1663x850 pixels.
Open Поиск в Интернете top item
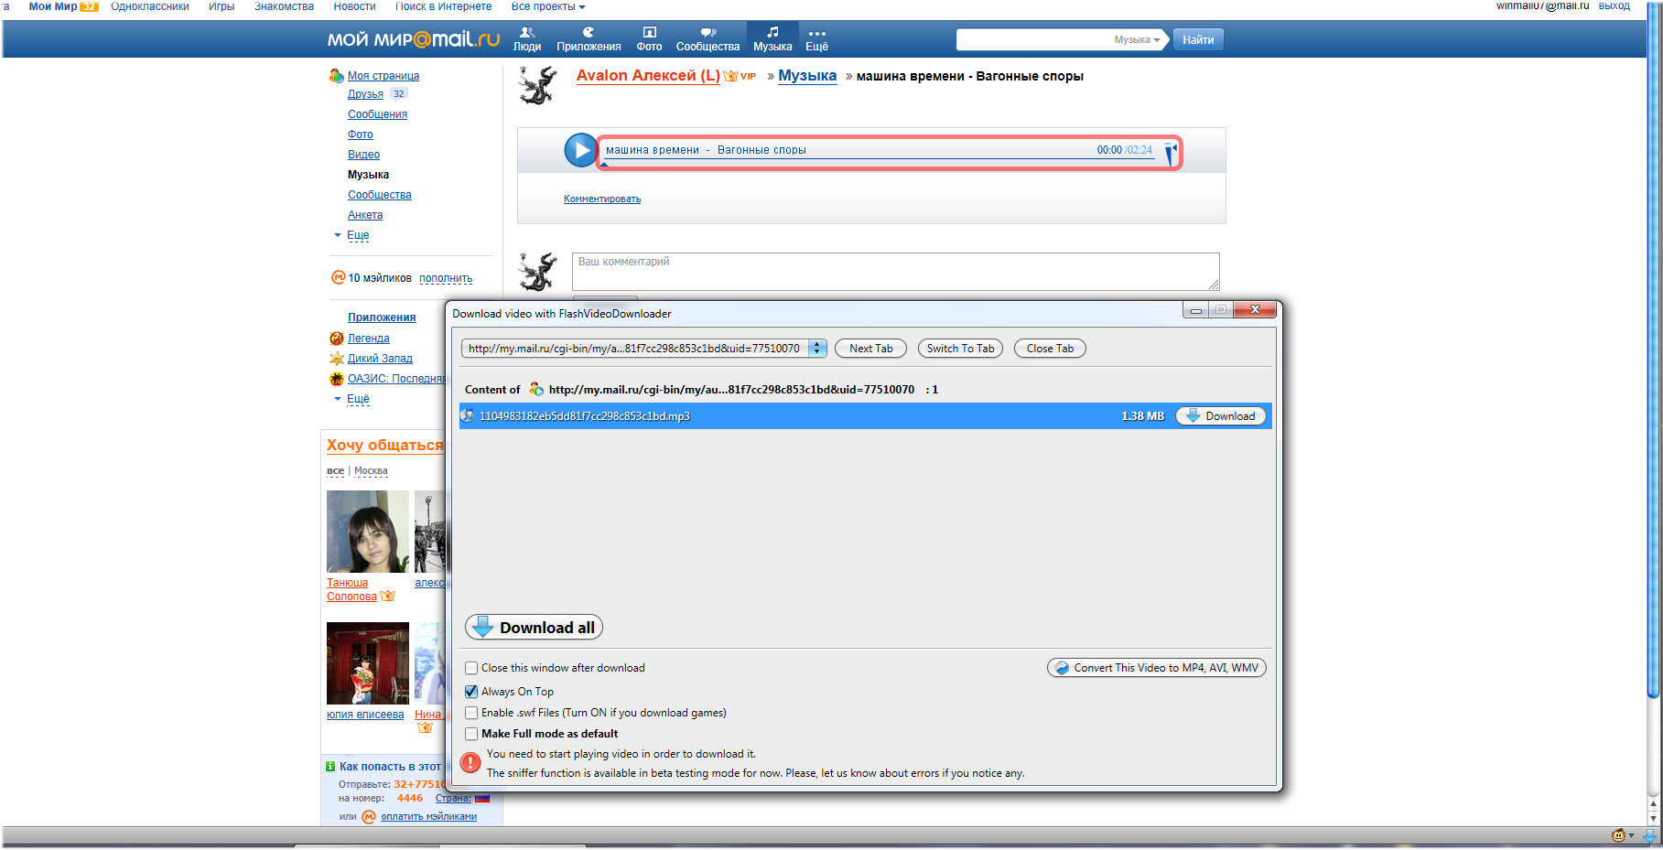[443, 6]
